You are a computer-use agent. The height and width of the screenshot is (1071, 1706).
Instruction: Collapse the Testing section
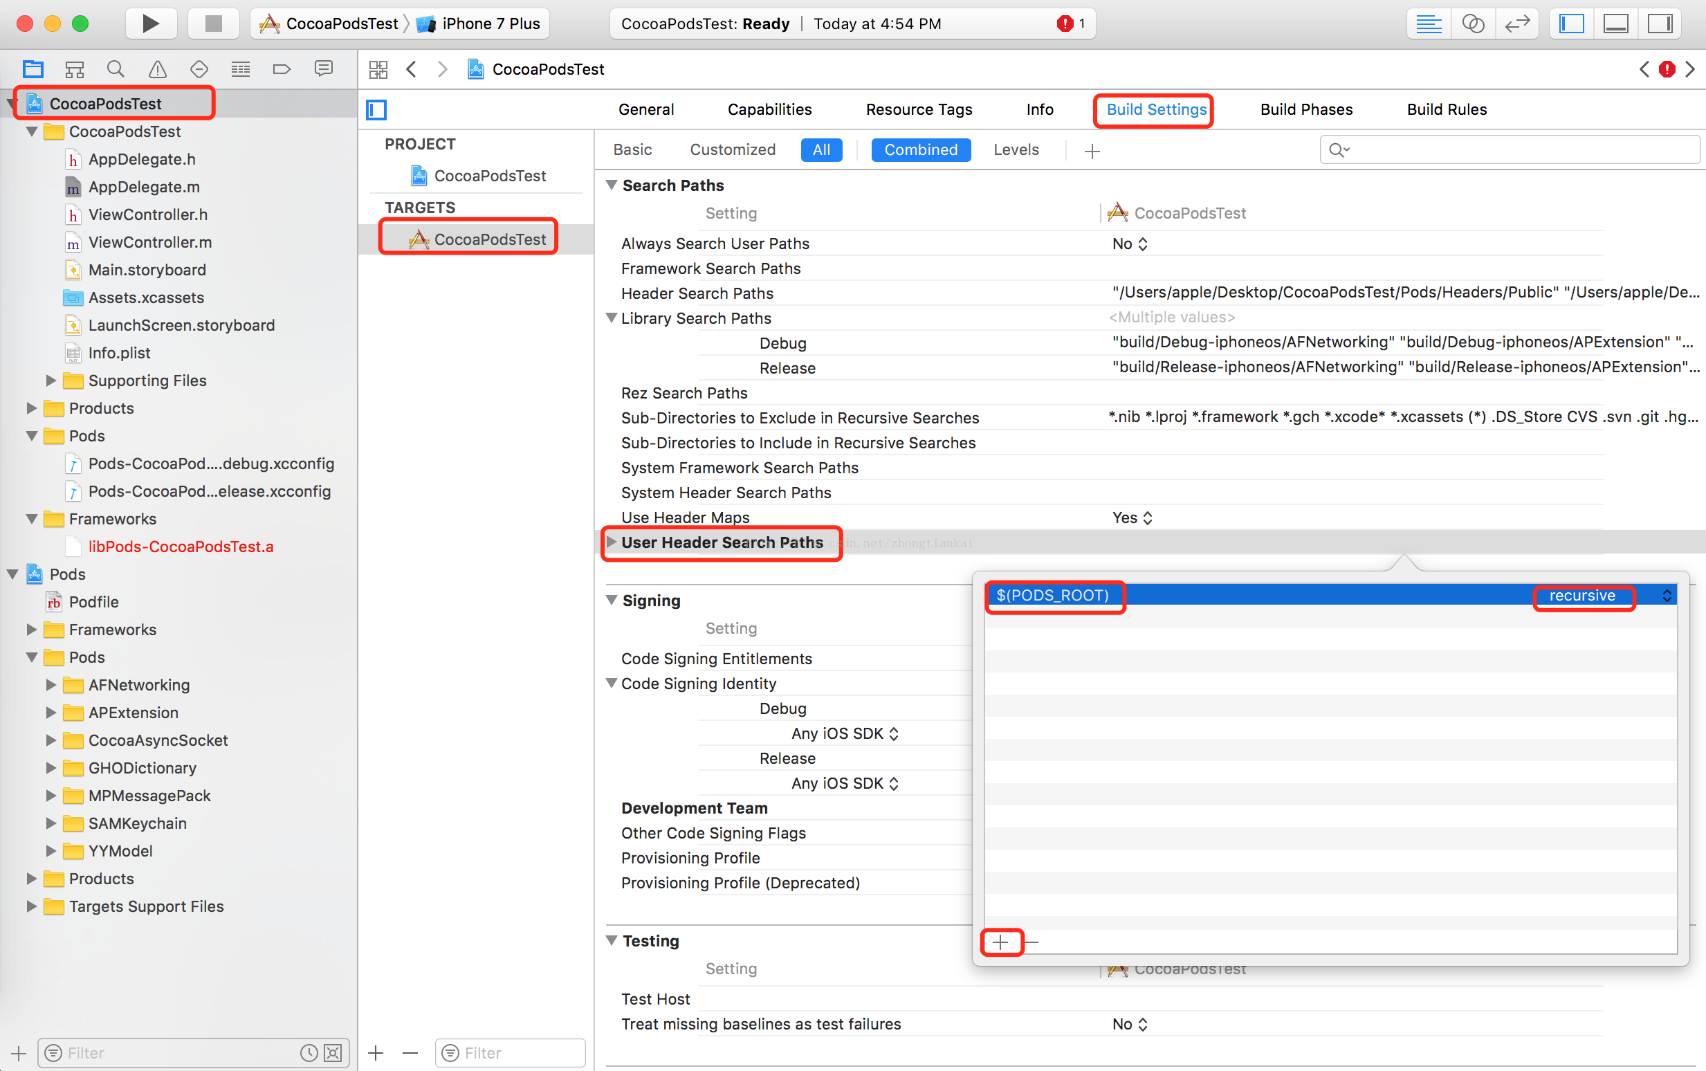[611, 940]
